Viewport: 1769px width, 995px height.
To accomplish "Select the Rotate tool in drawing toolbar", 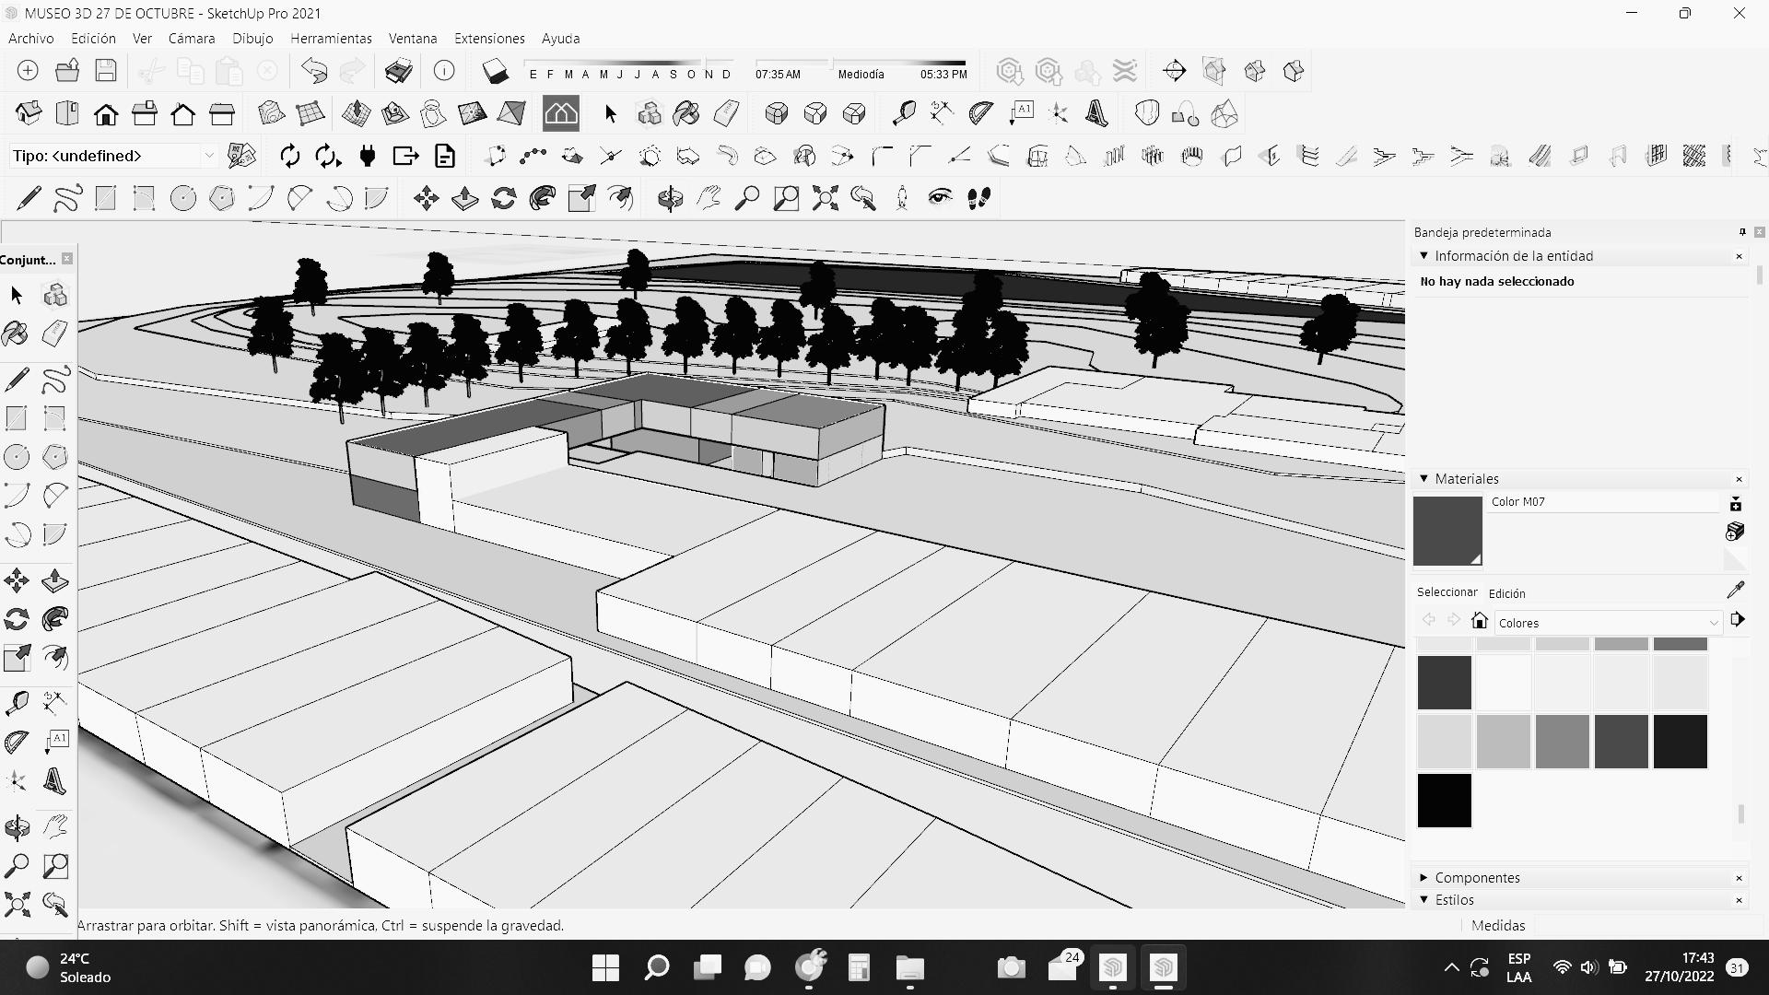I will [x=503, y=198].
